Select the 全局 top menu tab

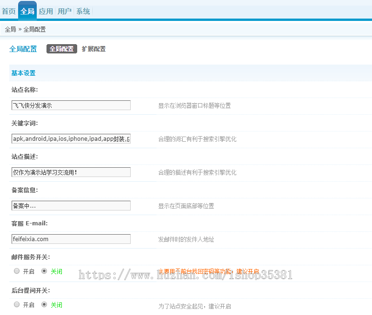27,11
